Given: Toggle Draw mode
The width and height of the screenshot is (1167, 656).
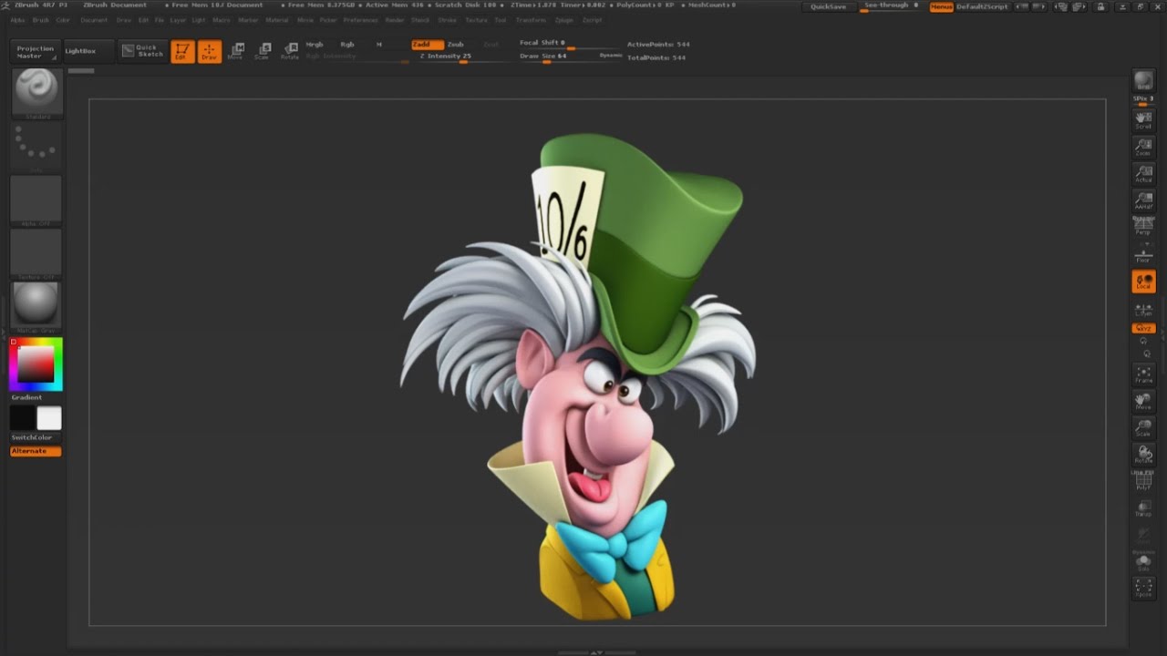Looking at the screenshot, I should (210, 51).
